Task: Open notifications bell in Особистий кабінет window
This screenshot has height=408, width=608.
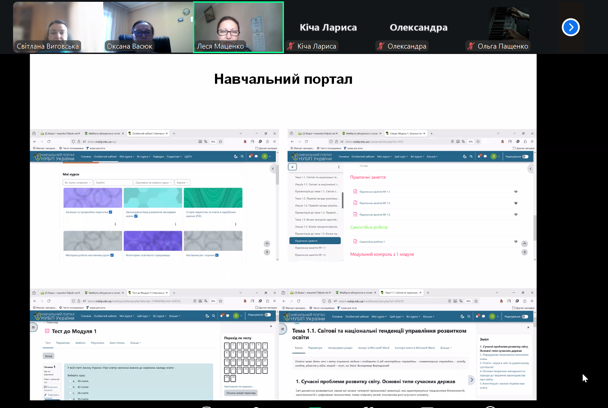Action: tap(250, 157)
